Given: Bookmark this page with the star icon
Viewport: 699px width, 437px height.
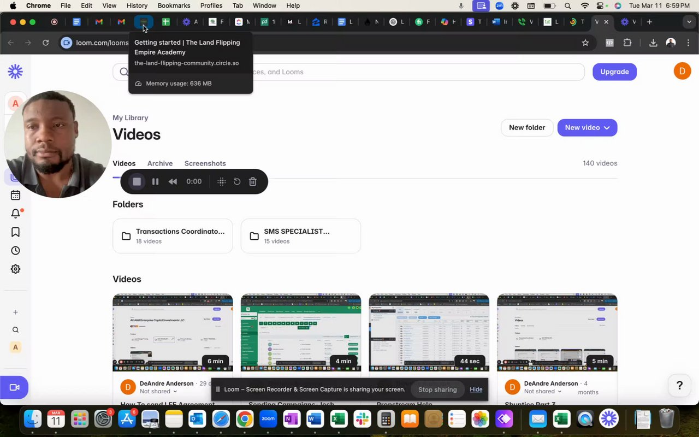Looking at the screenshot, I should tap(585, 43).
